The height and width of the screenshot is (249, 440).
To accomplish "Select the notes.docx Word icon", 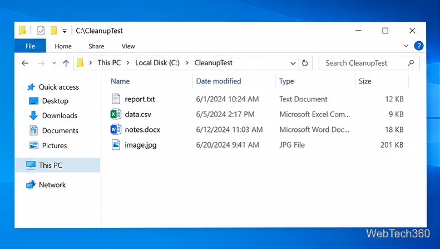I will tap(116, 130).
